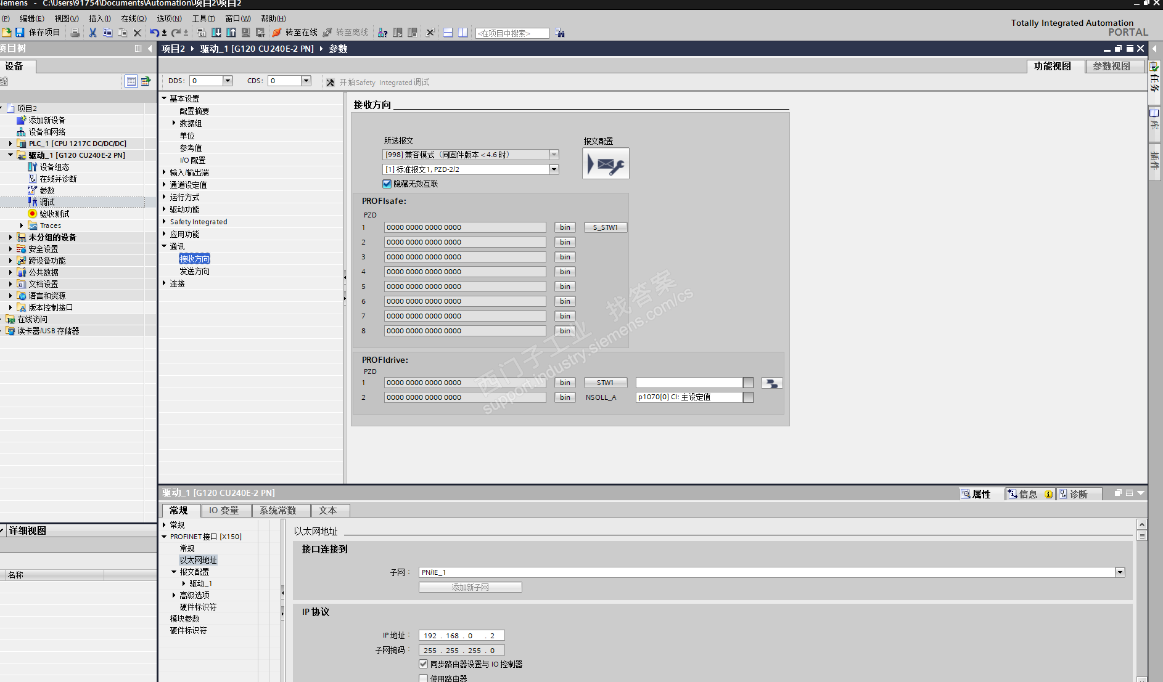This screenshot has width=1163, height=682.
Task: Click the IP address input field
Action: point(461,635)
